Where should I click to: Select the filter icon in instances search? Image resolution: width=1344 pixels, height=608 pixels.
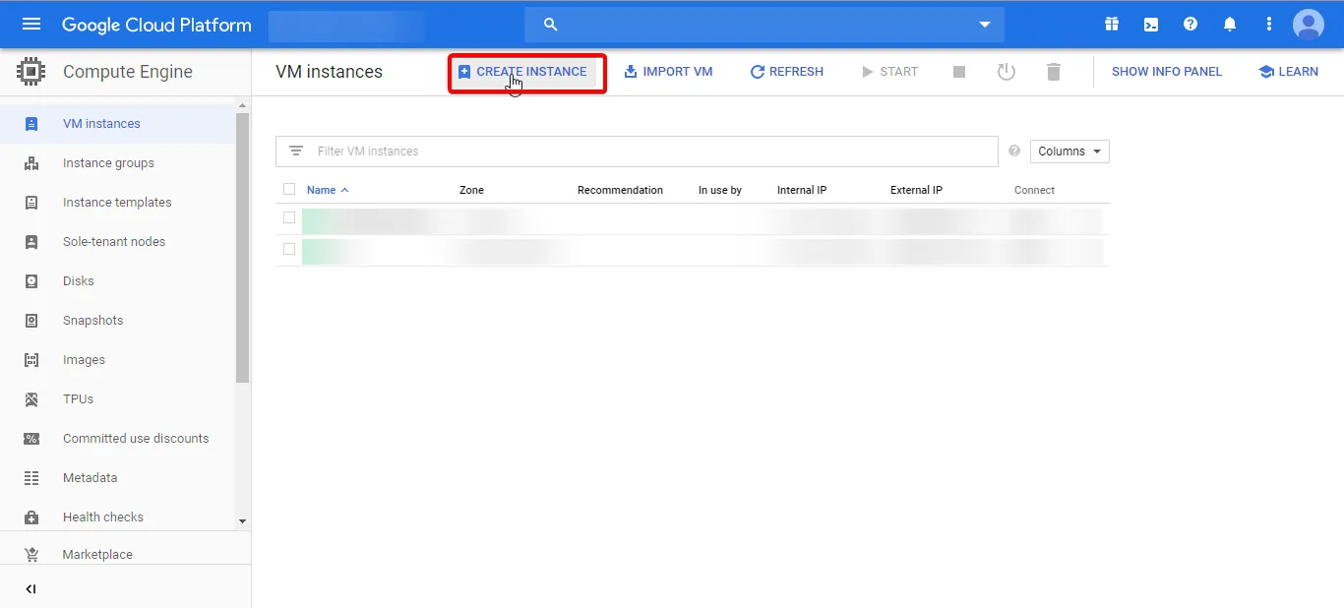pos(296,151)
